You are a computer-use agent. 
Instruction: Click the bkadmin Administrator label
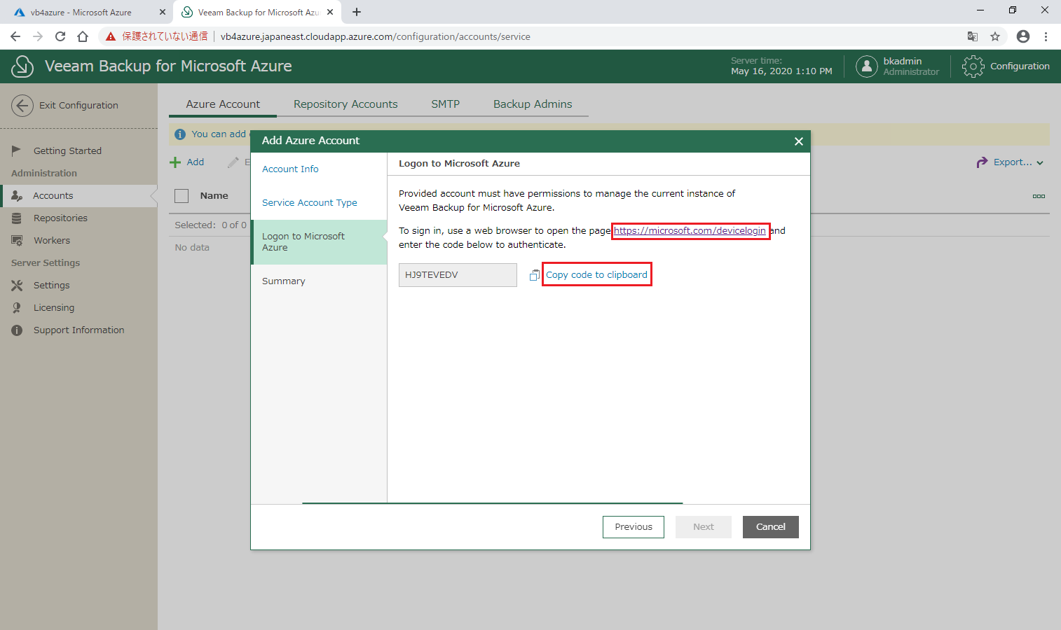pos(911,66)
